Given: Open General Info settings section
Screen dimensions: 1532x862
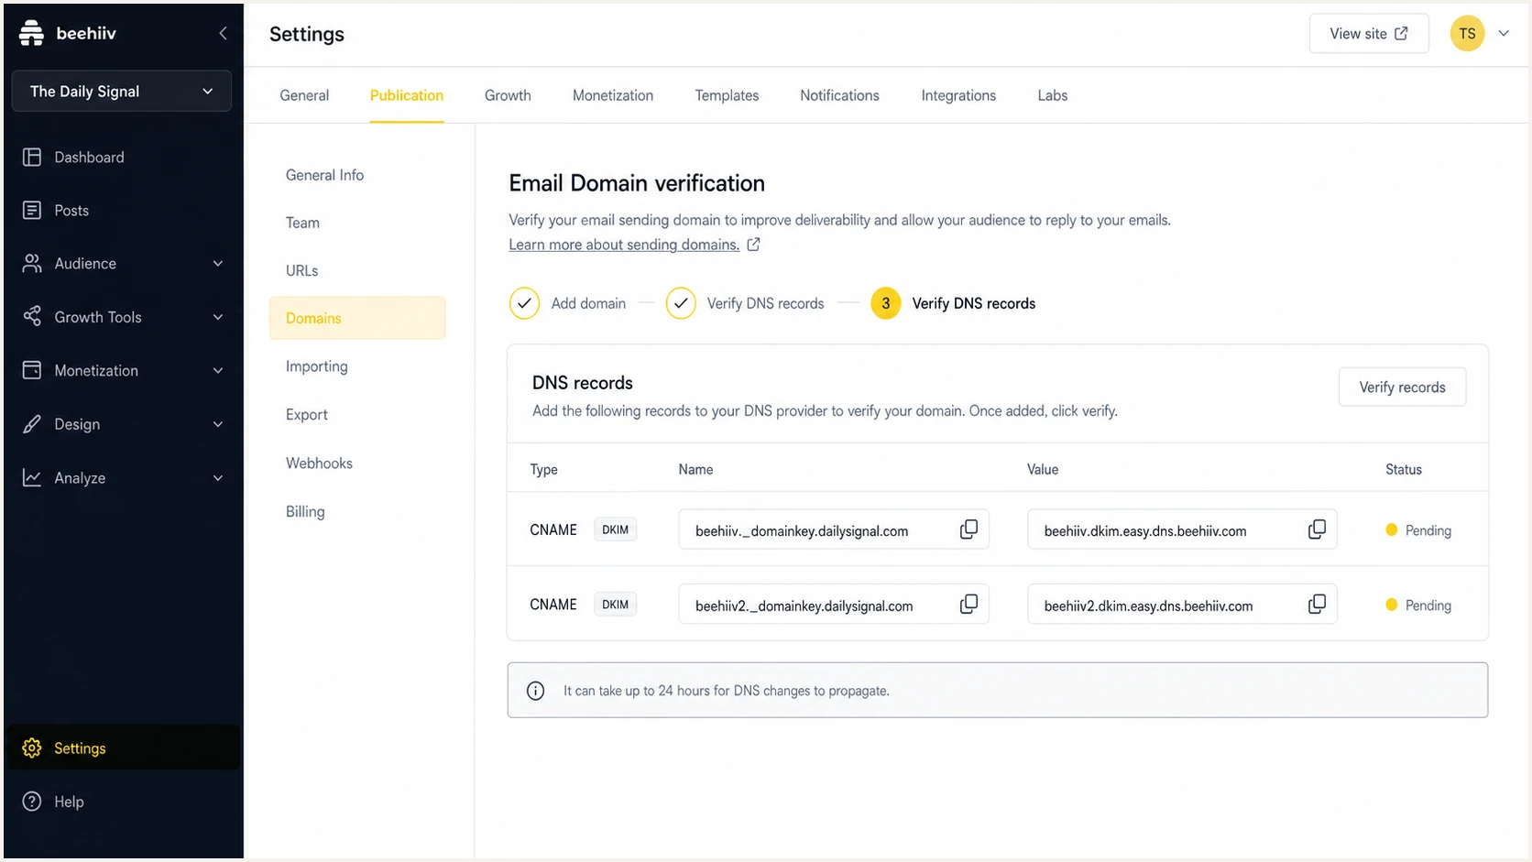Looking at the screenshot, I should (x=324, y=175).
